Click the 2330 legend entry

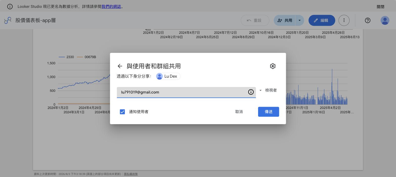66,57
